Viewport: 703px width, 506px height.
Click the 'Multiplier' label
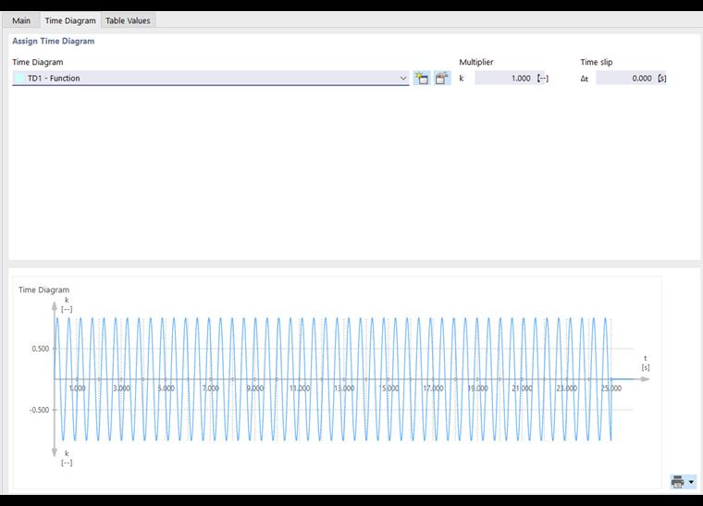(x=476, y=62)
